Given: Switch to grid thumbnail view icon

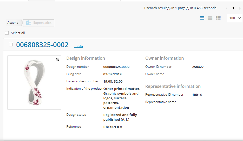Looking at the screenshot, I should tap(218, 18).
